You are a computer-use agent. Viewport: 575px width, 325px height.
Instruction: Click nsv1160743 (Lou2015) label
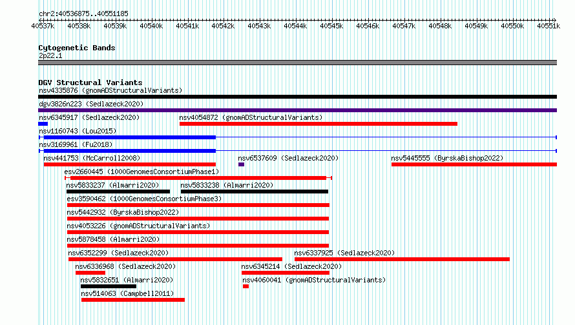[78, 131]
